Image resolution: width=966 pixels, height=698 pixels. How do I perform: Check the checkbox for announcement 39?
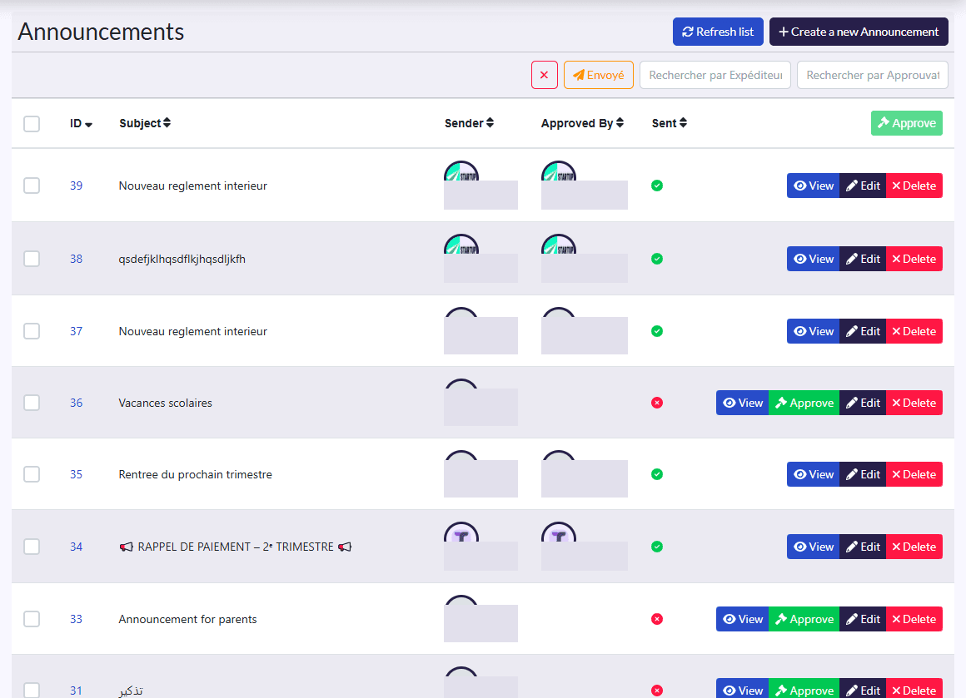tap(32, 186)
